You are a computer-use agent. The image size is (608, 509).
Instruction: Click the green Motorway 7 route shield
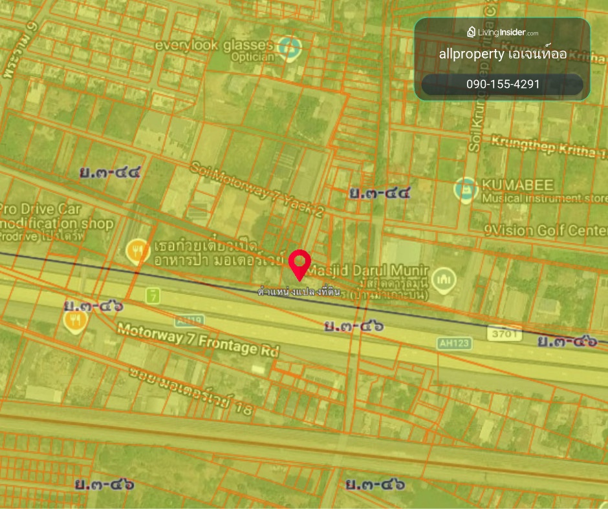pos(153,296)
